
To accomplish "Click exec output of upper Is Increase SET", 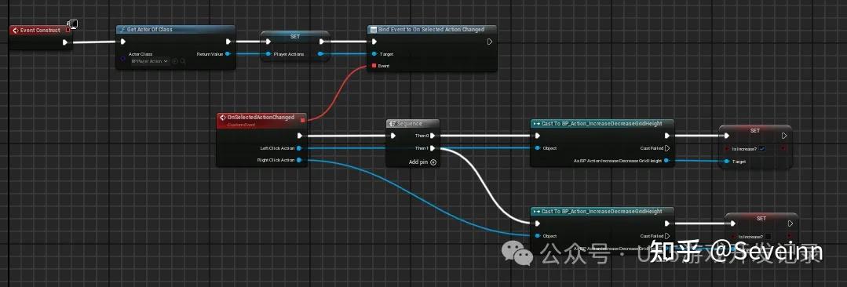I will [x=783, y=136].
